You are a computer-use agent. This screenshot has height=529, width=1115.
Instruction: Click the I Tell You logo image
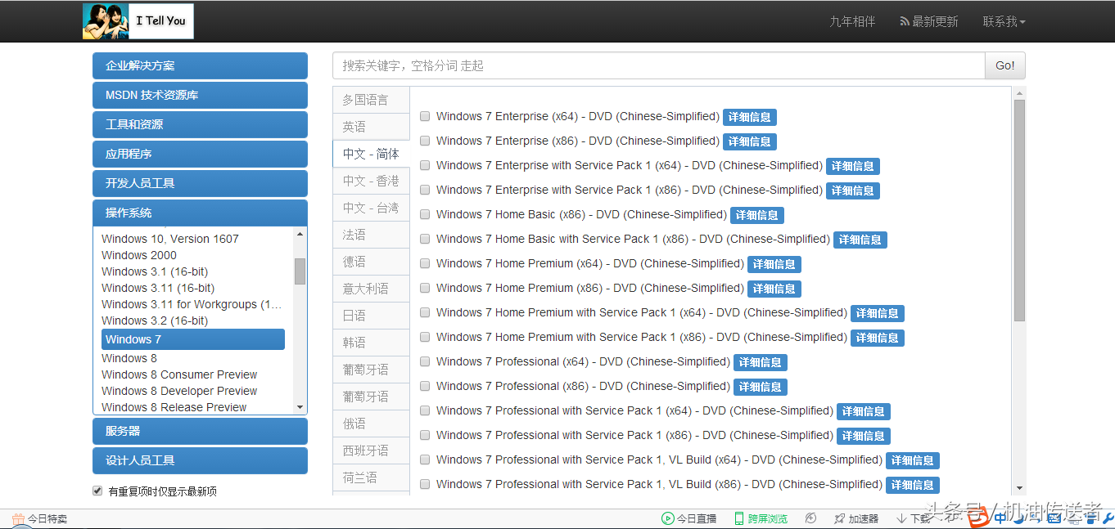(138, 21)
